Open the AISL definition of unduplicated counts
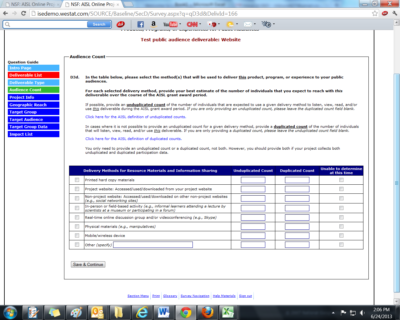Image resolution: width=400 pixels, height=320 pixels. [x=136, y=117]
